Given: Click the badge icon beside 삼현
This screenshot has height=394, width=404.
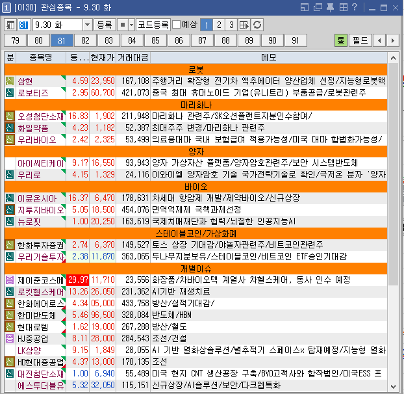Looking at the screenshot, I should click(10, 81).
